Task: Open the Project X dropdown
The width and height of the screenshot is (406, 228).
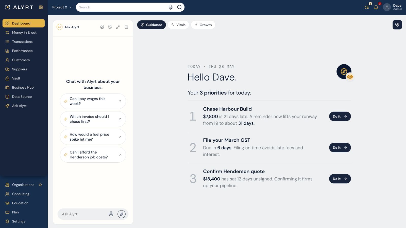Action: pos(62,7)
